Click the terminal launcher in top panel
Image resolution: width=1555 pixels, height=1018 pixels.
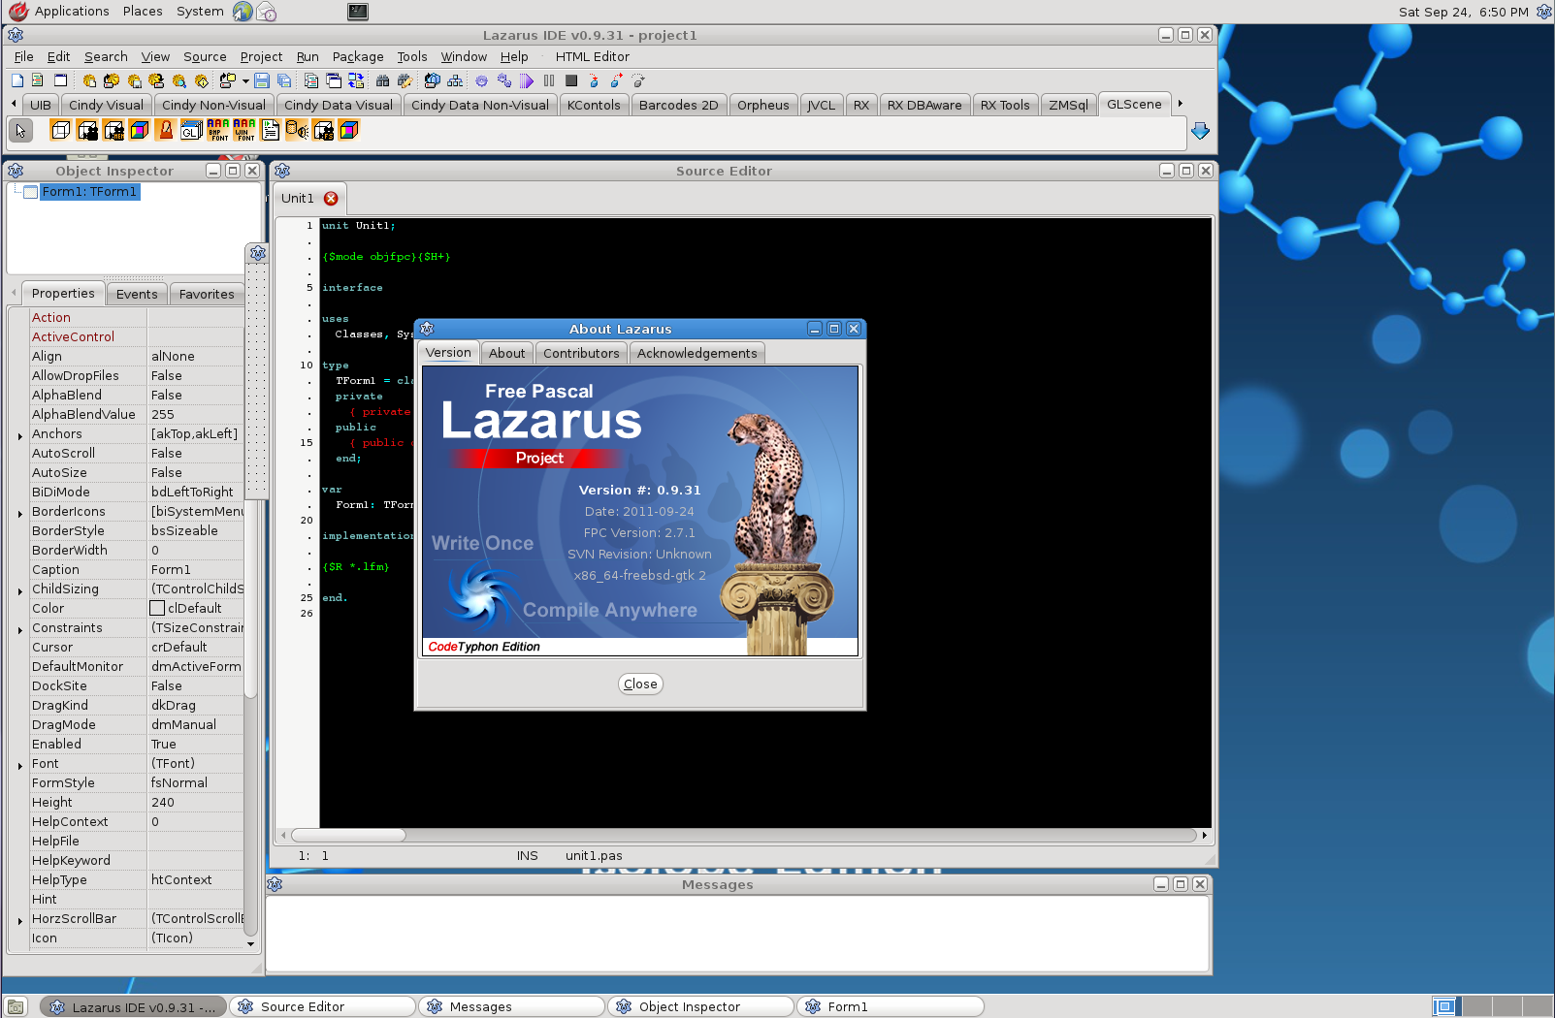point(358,12)
